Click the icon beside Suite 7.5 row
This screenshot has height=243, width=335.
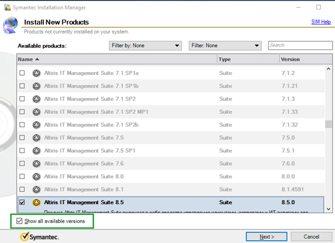coord(36,137)
